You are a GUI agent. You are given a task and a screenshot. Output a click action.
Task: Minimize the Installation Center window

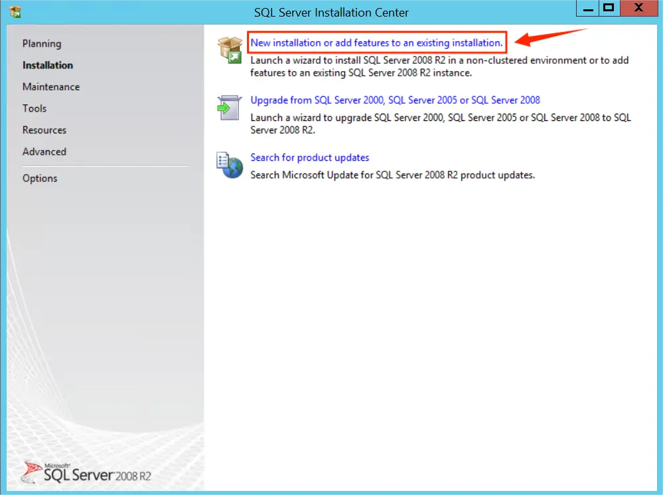[587, 8]
